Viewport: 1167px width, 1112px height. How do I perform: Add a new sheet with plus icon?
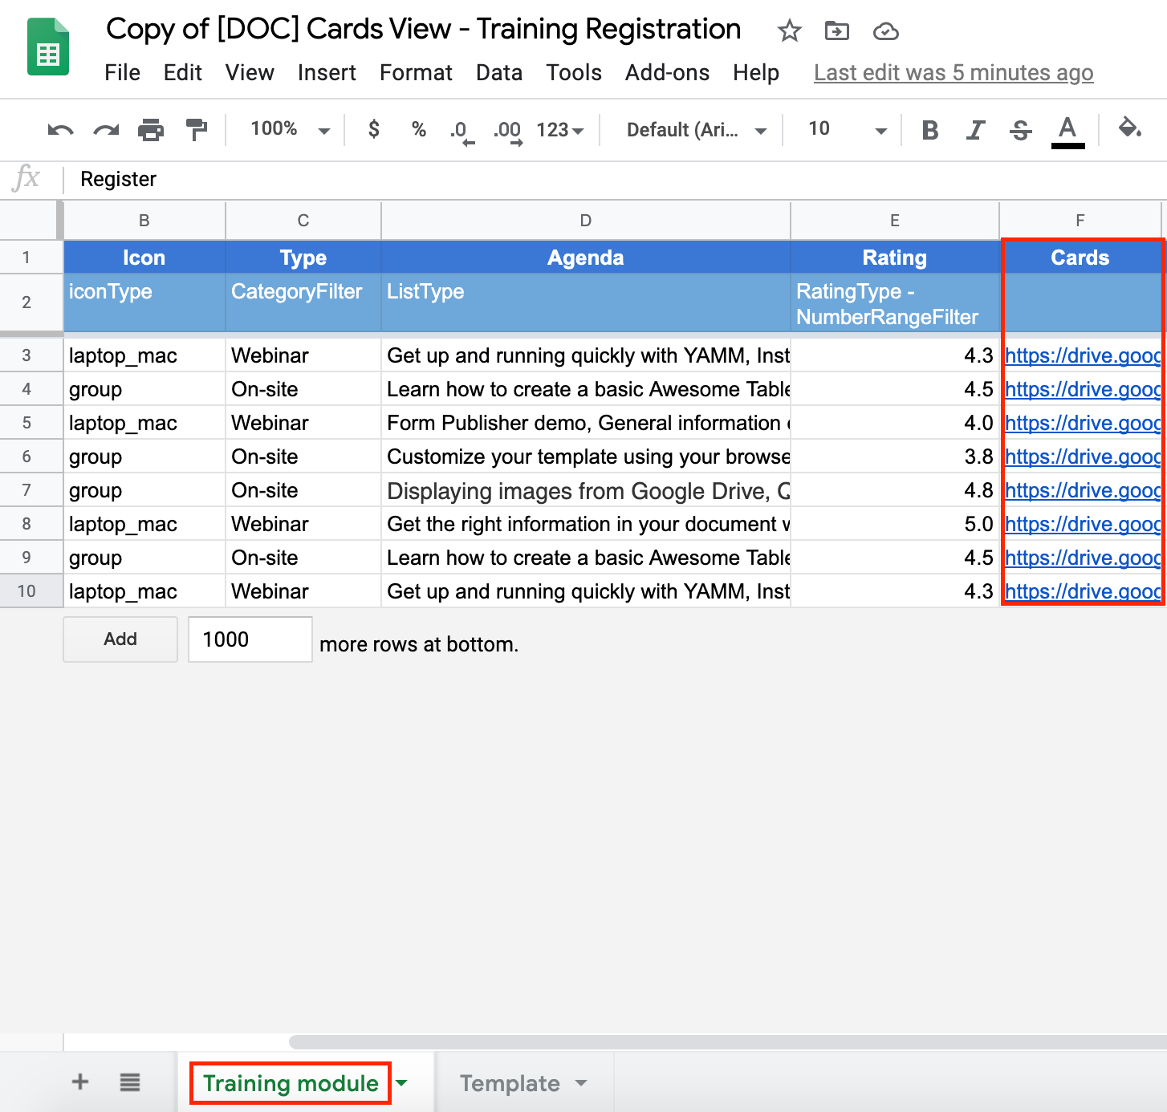pos(80,1082)
